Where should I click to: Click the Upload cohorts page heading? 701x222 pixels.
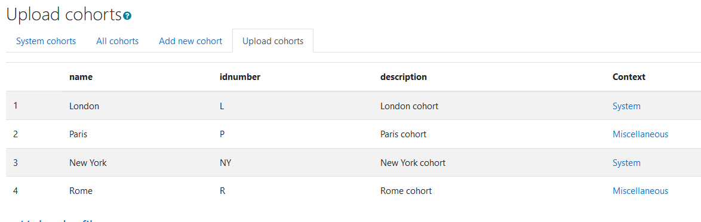point(64,14)
